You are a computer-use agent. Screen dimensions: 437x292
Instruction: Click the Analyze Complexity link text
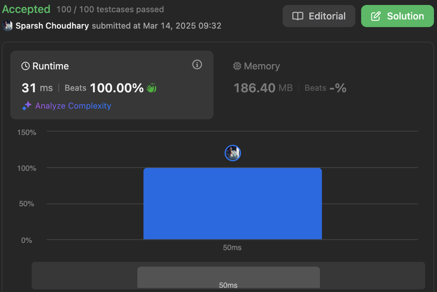click(73, 106)
